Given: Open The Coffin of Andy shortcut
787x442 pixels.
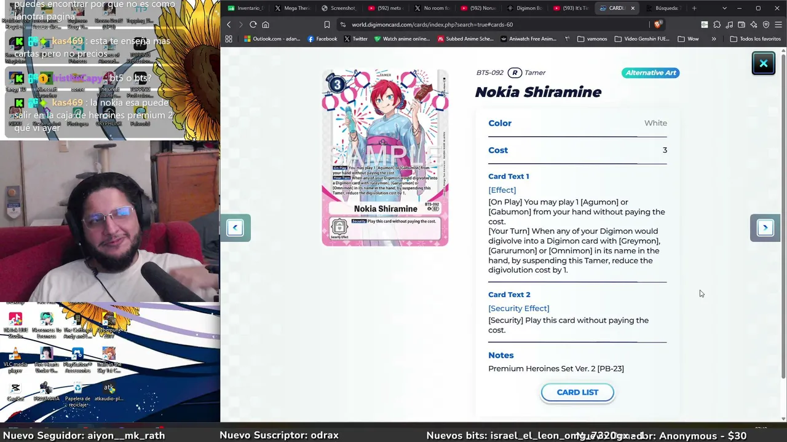Looking at the screenshot, I should (77, 326).
